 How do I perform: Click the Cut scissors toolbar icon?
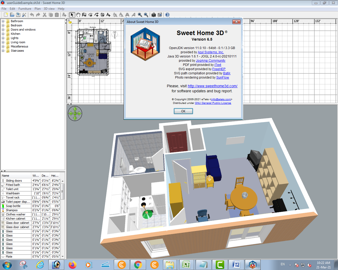45,15
